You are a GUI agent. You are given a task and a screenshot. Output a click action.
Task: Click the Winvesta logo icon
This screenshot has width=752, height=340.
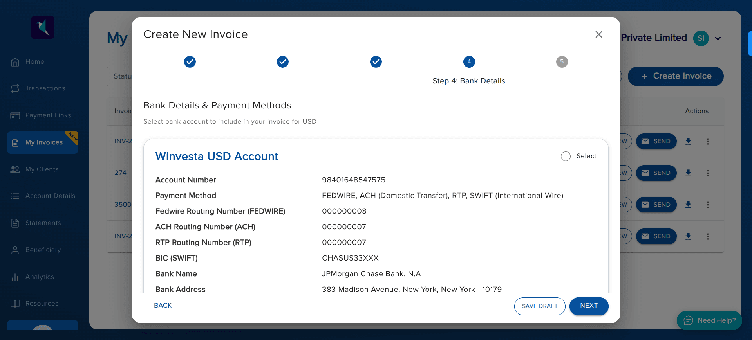pyautogui.click(x=43, y=27)
